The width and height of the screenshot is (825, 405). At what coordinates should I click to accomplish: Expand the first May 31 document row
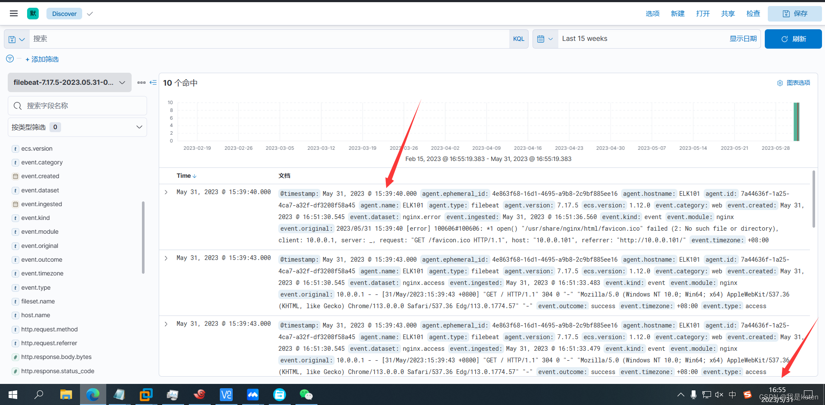pos(166,192)
